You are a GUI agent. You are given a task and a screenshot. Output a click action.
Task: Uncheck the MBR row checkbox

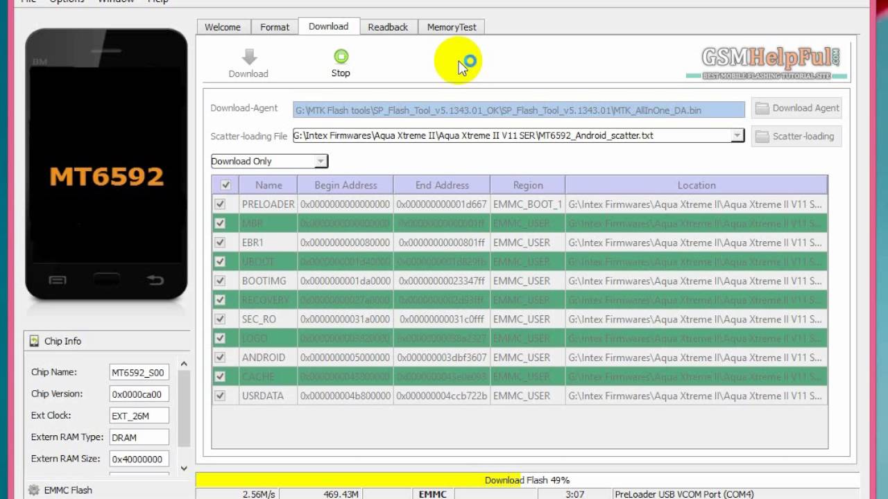220,223
